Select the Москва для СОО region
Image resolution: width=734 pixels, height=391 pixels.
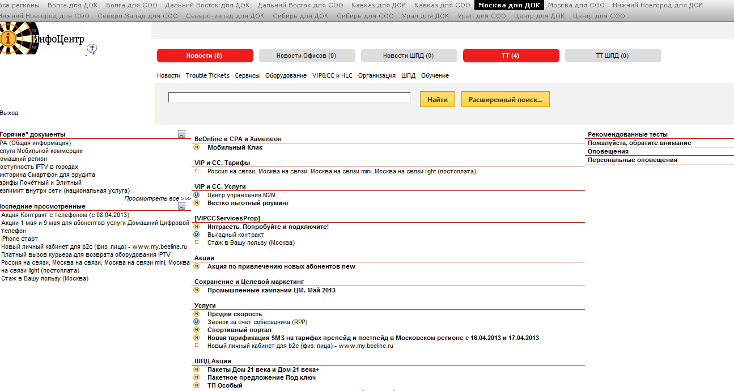coord(576,5)
